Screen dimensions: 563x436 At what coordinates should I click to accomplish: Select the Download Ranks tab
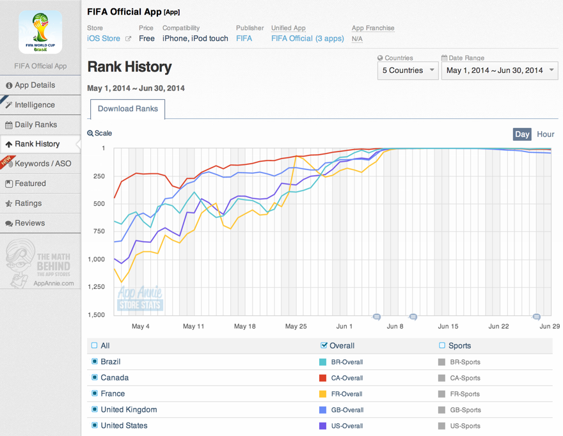coord(127,109)
